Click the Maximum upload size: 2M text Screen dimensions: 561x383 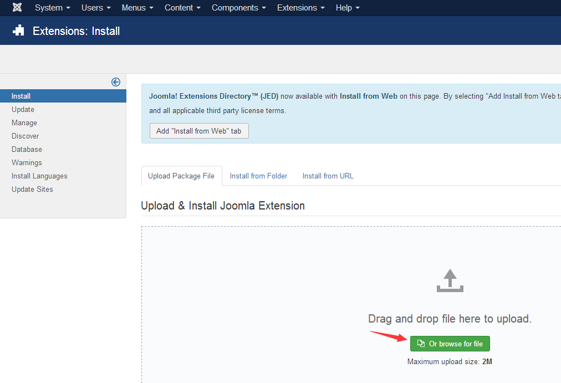pos(450,361)
